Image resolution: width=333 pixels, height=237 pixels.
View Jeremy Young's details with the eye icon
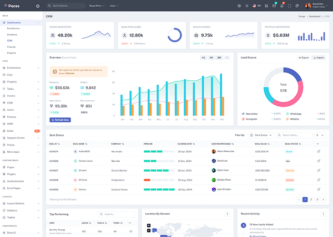point(130,231)
